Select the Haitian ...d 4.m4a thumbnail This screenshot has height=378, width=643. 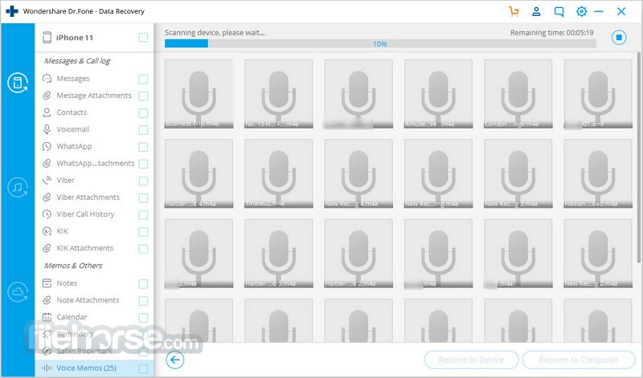(199, 173)
